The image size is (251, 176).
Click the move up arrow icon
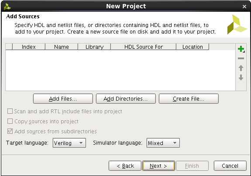click(241, 68)
